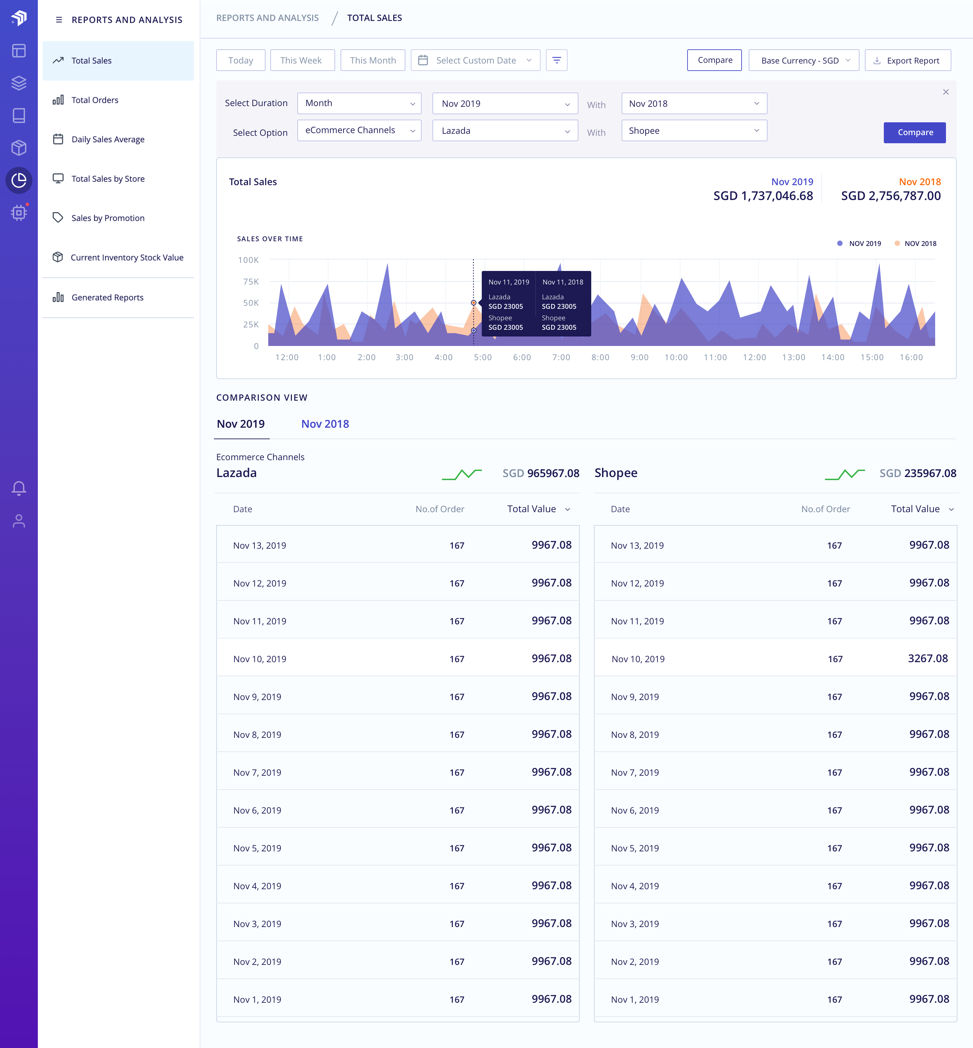
Task: Open notifications bell in left sidebar
Action: pos(19,488)
